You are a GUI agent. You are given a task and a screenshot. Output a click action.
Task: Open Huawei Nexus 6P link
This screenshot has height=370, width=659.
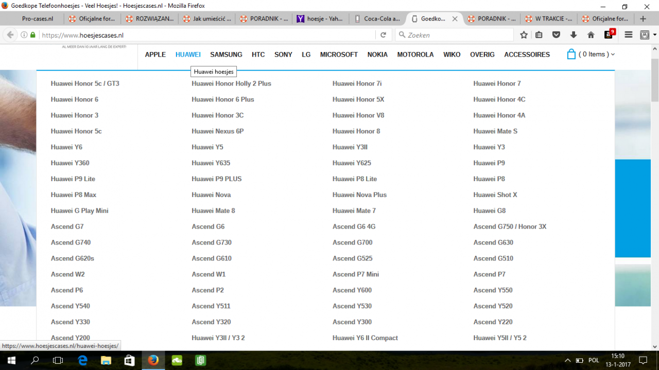pos(218,131)
